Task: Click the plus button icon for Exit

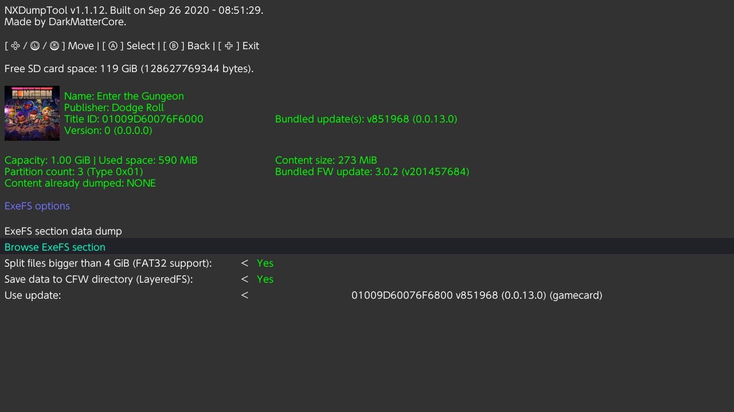Action: (x=229, y=46)
